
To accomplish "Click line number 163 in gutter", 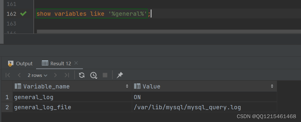I will (x=12, y=24).
